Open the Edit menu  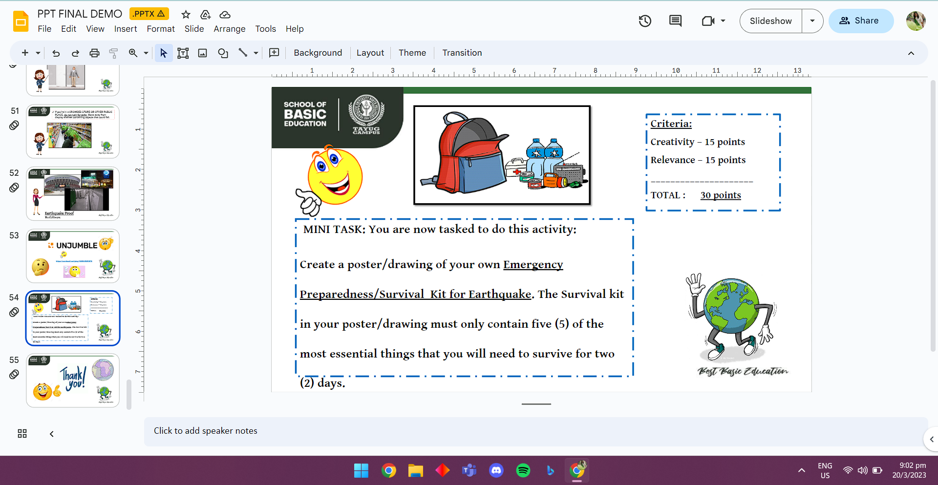point(68,29)
